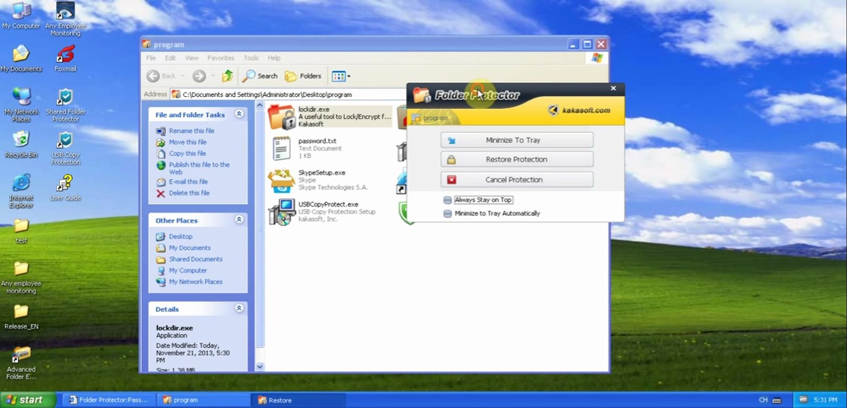Viewport: 847px width, 408px height.
Task: Open My Network Places desktop icon
Action: (21, 105)
